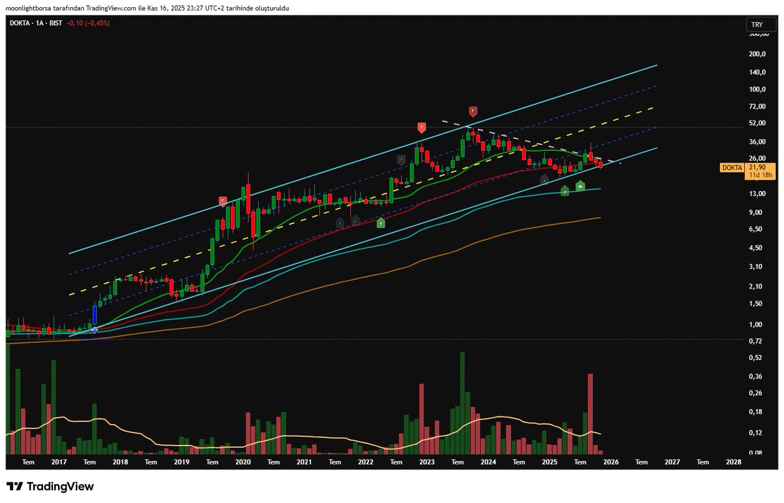
Task: Click the 52,00 price axis level
Action: pyautogui.click(x=759, y=123)
